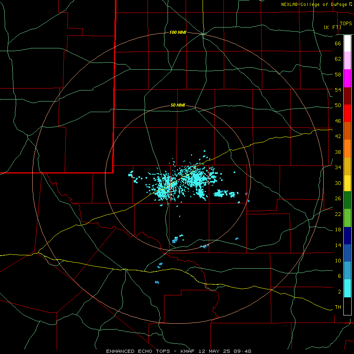354x354 pixels.
Task: Click the ENHANCED ECHO TOPS caption text
Action: pos(138,351)
